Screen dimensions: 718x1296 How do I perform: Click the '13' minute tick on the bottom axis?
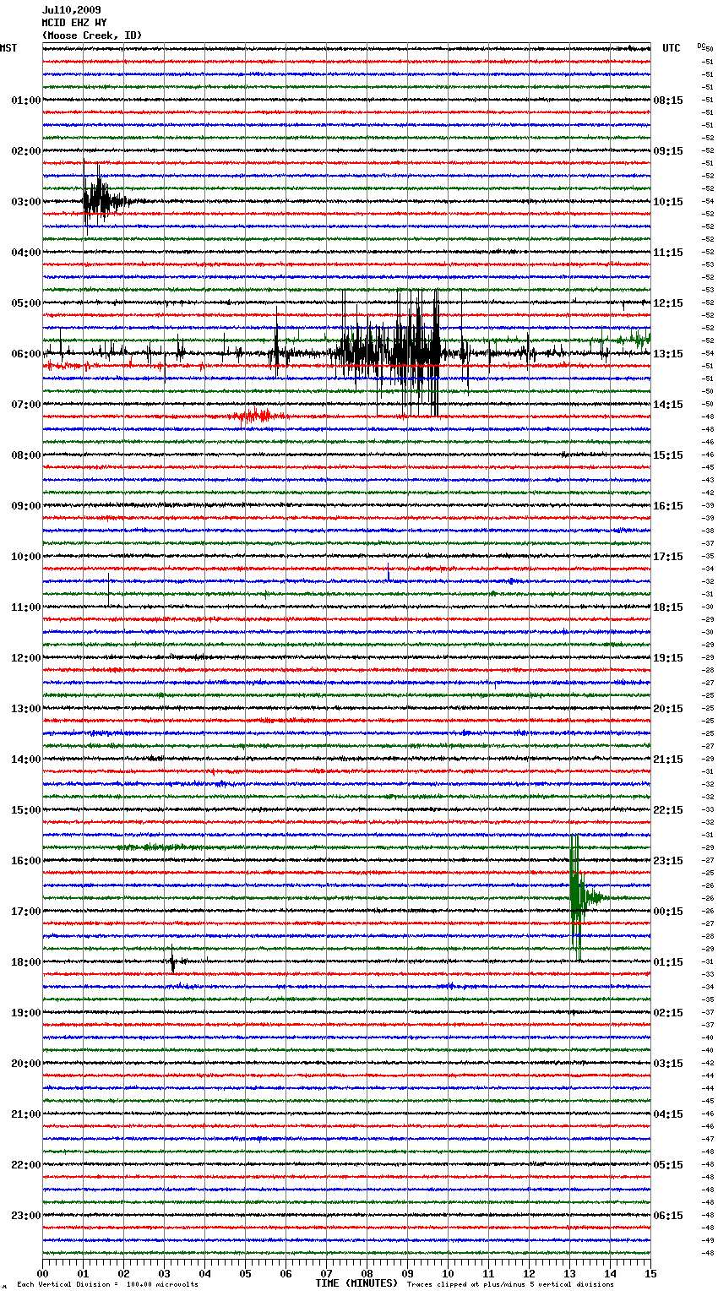pos(570,1273)
